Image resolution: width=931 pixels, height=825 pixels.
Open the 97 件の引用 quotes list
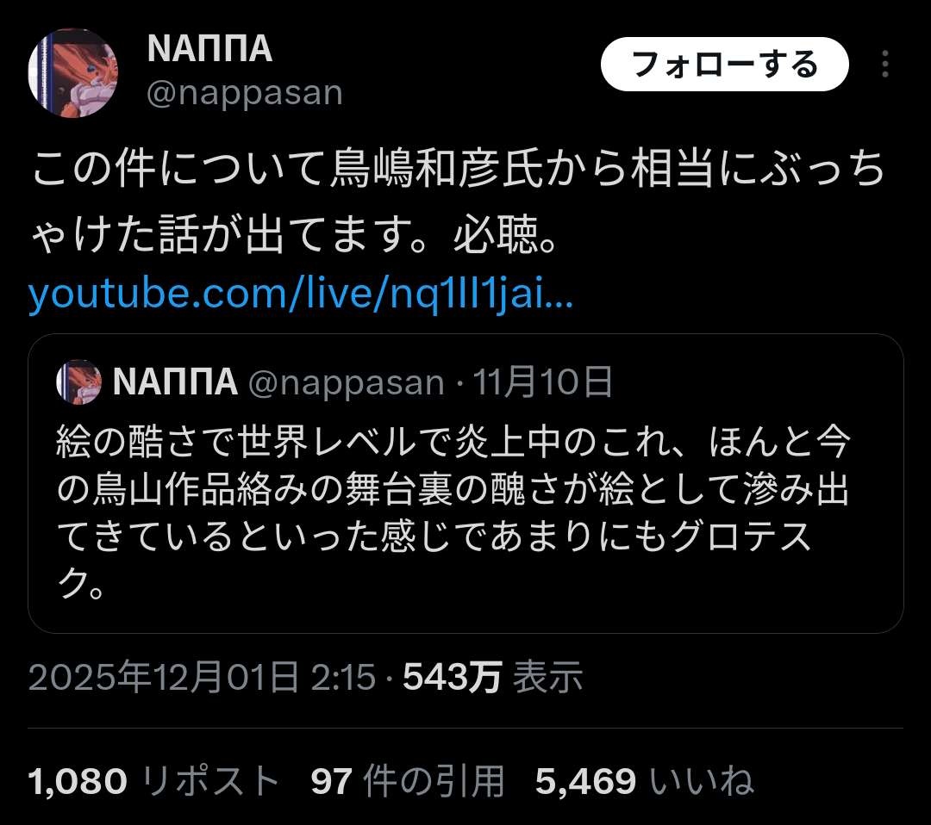tap(407, 780)
